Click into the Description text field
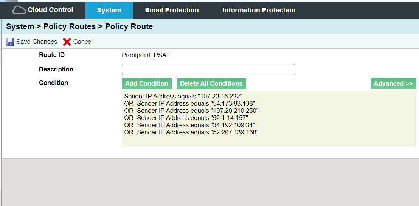 [208, 70]
